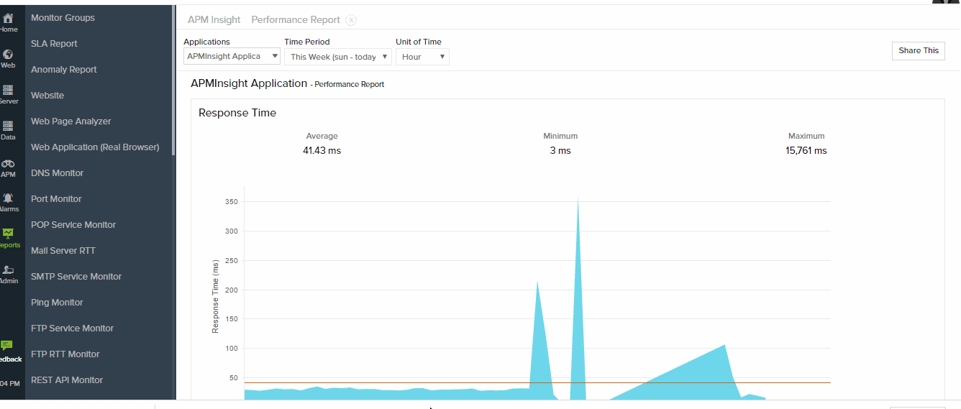Open the Alarms bell icon
Screen dimensions: 961x409
point(8,198)
